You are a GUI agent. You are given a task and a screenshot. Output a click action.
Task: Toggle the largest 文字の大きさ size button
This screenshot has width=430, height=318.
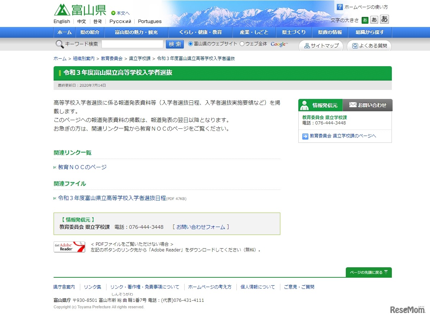click(384, 19)
